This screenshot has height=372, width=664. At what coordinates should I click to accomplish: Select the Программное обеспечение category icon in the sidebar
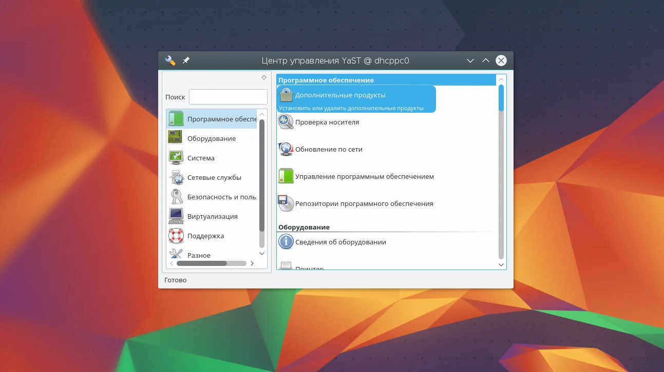176,119
